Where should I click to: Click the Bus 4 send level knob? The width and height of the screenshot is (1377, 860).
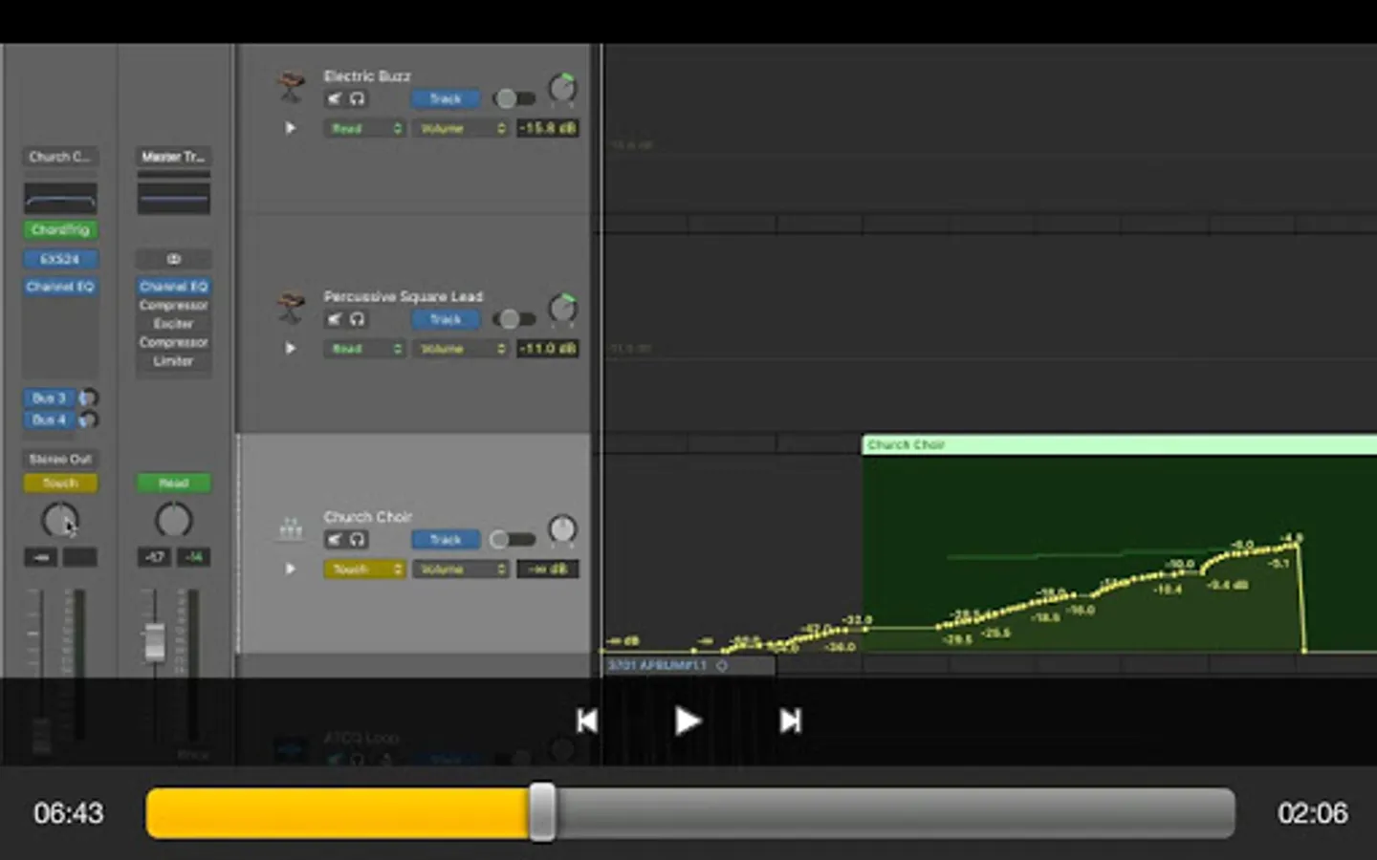87,419
